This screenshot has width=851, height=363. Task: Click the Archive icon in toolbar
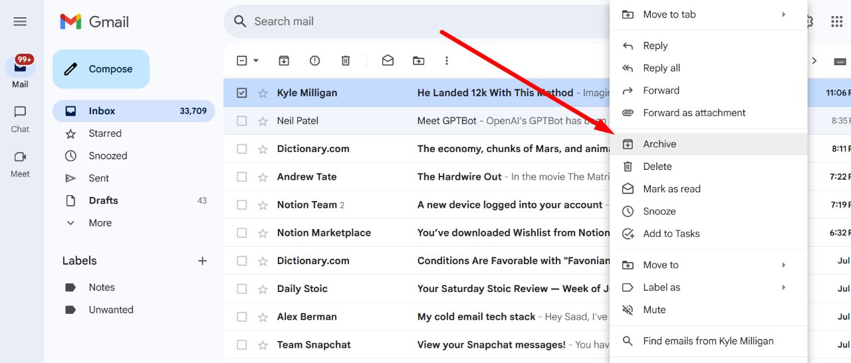click(284, 60)
